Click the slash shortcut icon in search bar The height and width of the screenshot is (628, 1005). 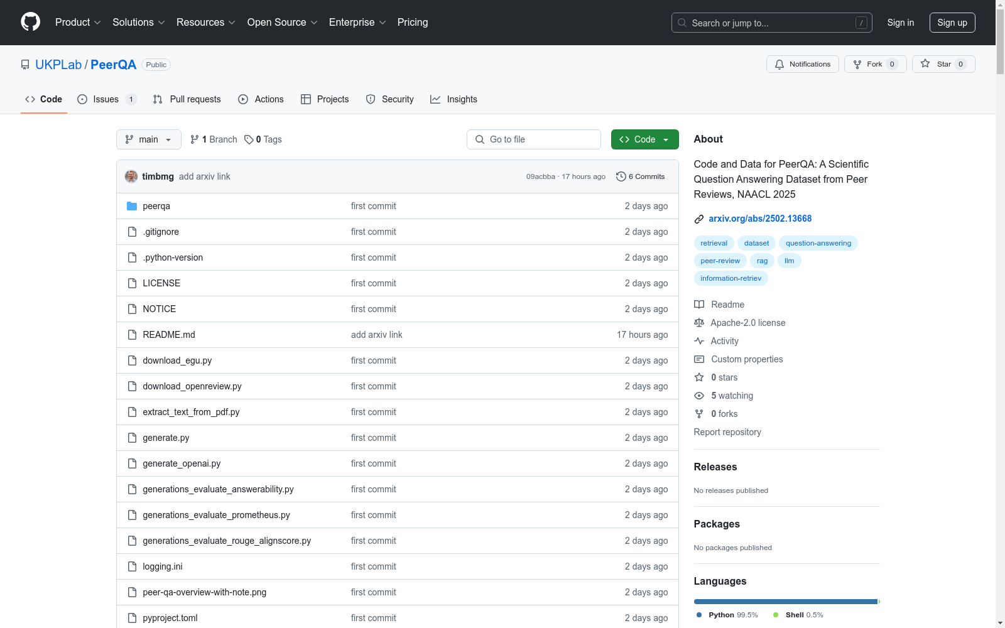click(x=861, y=23)
